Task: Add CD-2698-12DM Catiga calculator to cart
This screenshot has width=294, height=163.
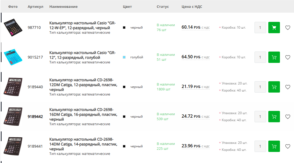Action: pos(274,87)
